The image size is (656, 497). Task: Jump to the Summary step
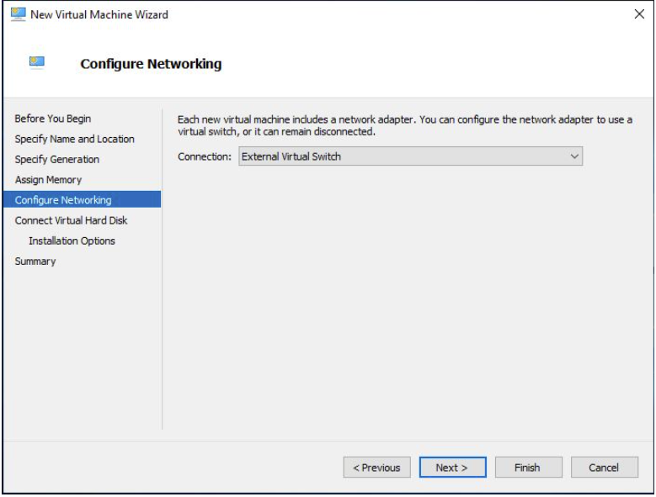pyautogui.click(x=35, y=262)
